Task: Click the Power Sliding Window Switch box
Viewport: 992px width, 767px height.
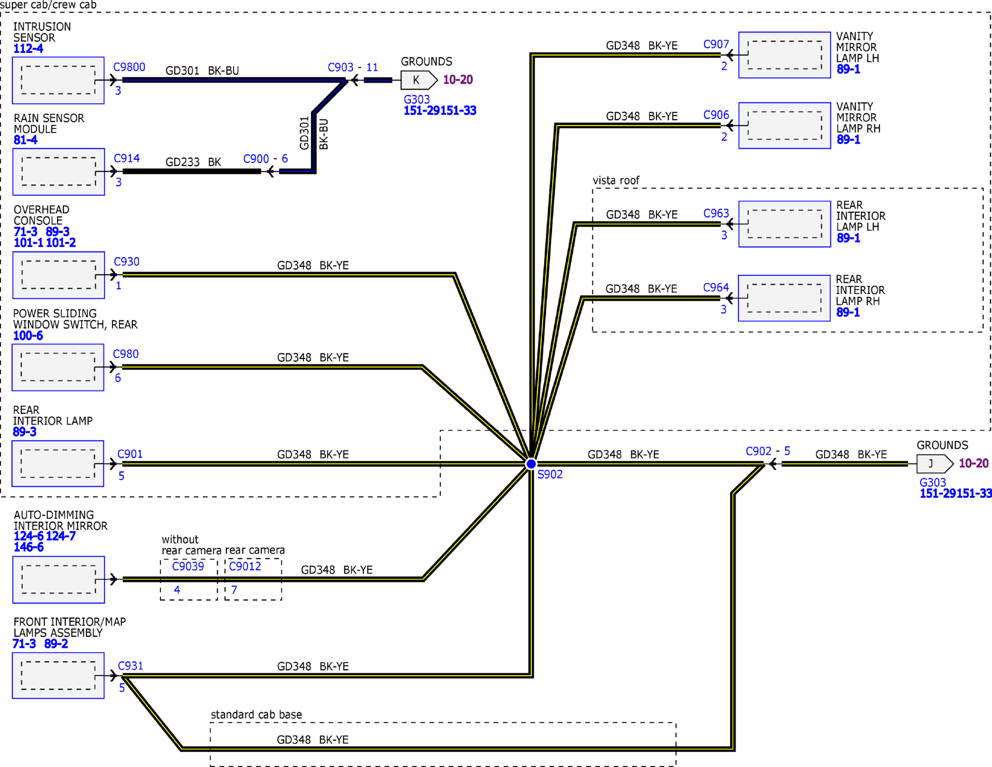Action: pyautogui.click(x=58, y=367)
